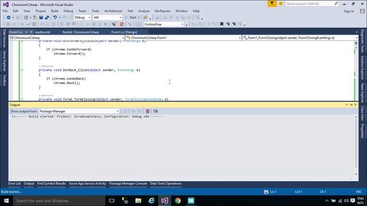Open the DevExpress menu
This screenshot has height=206, width=367.
[162, 11]
